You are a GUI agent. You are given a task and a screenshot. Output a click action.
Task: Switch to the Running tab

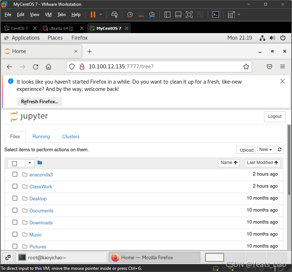[x=41, y=137]
